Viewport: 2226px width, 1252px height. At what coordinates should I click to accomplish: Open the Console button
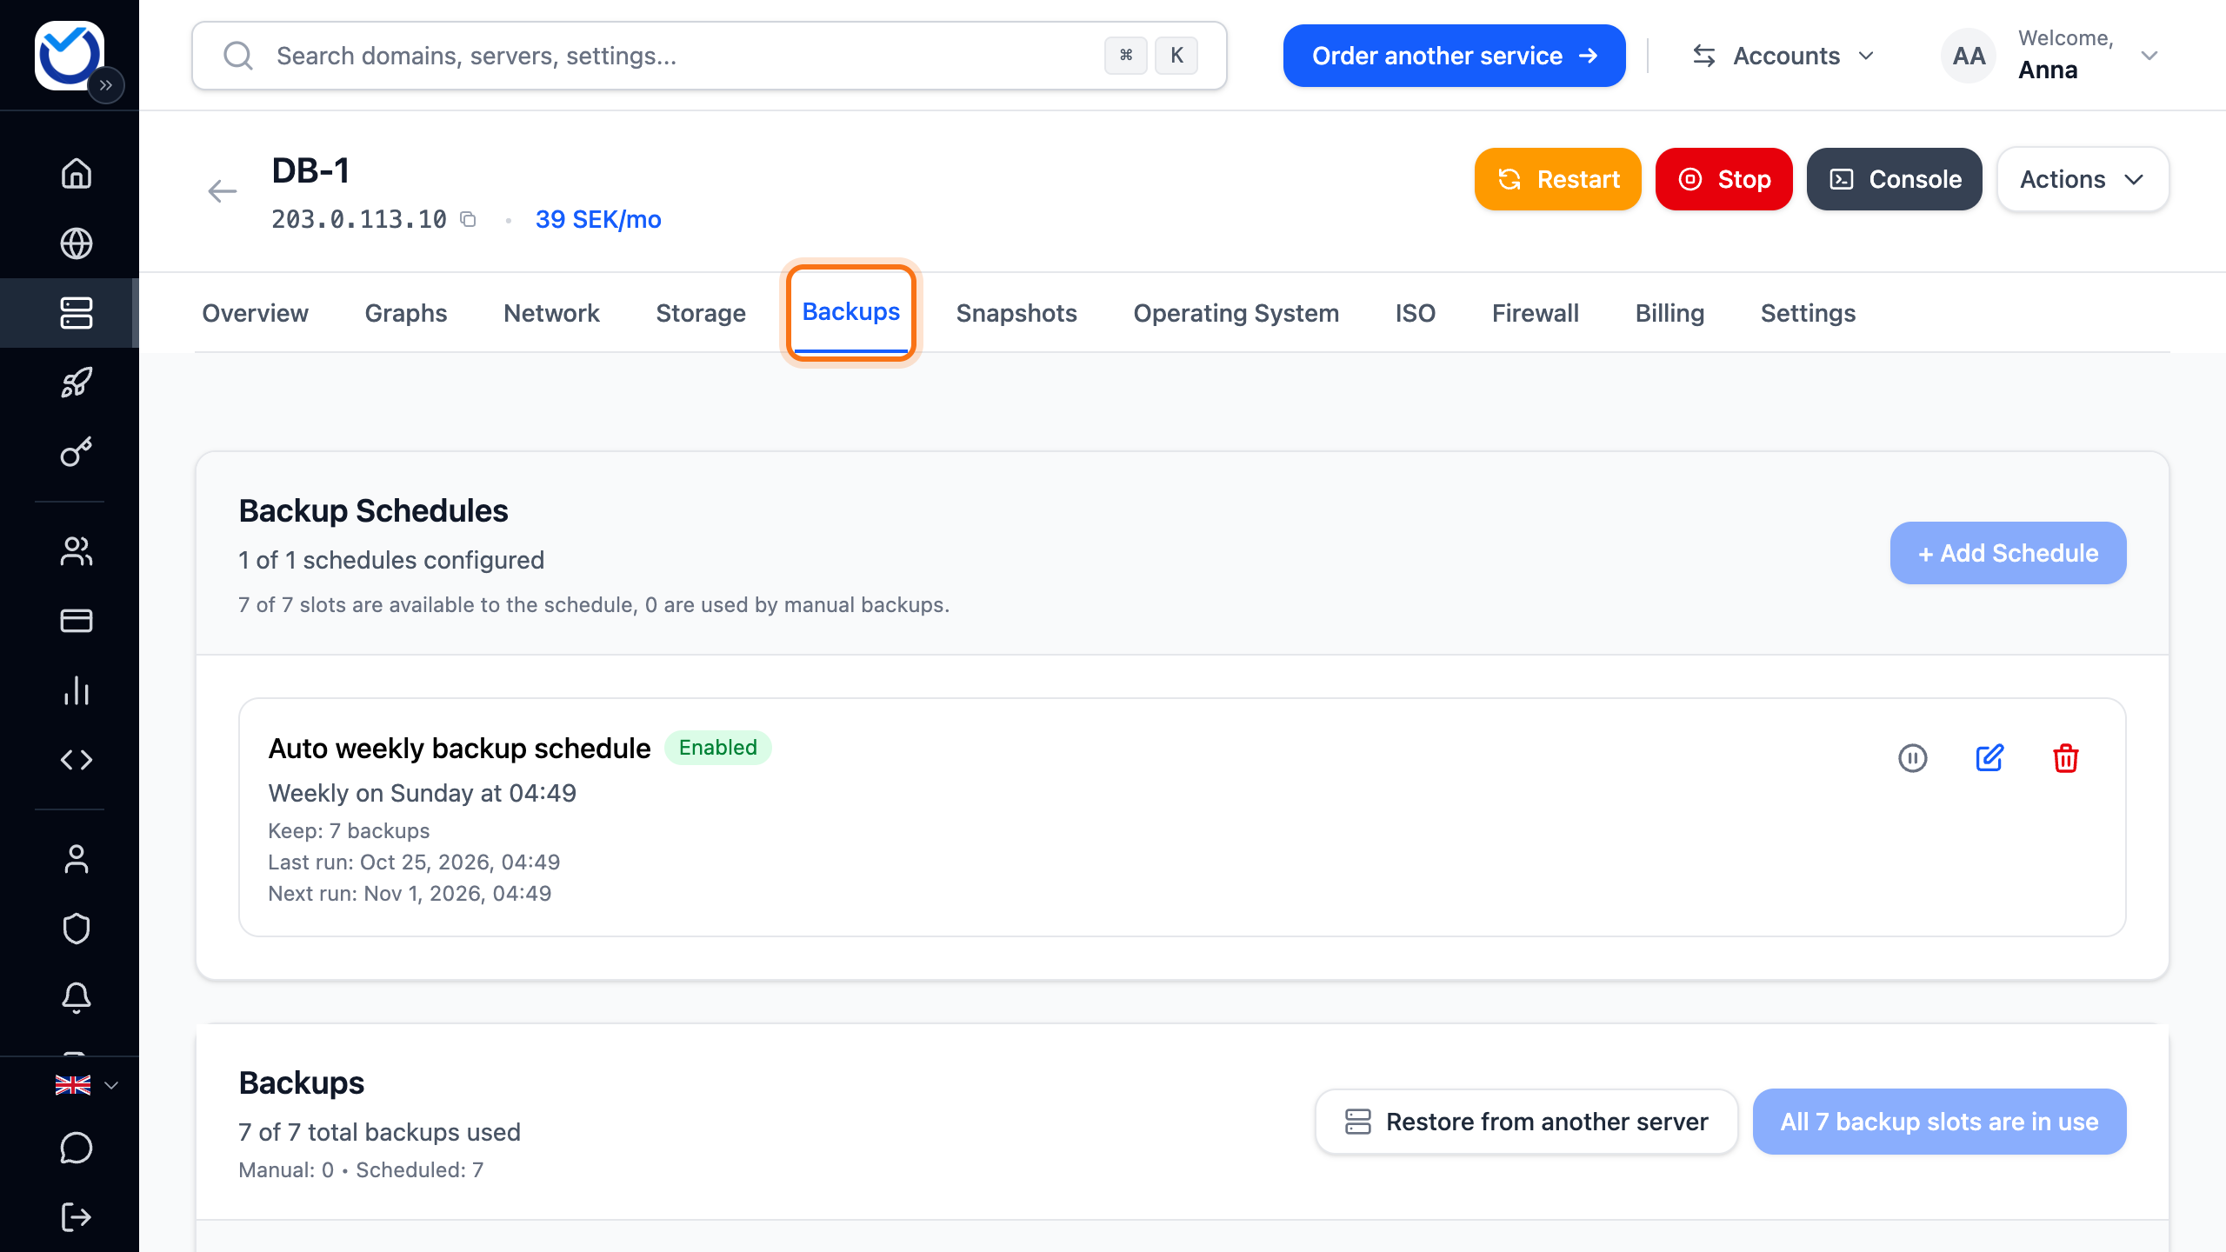(x=1894, y=179)
